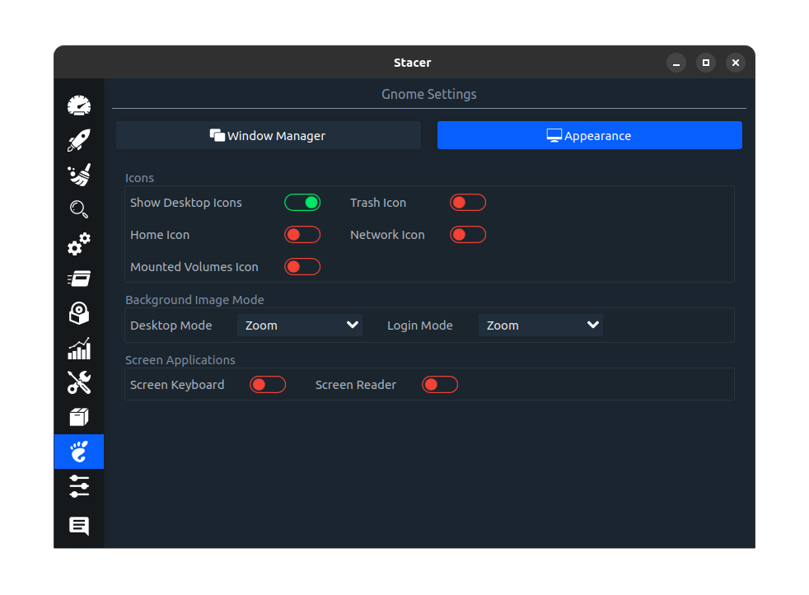Screen dimensions: 809x595
Task: Open System Cleaner broom icon
Action: pyautogui.click(x=79, y=175)
